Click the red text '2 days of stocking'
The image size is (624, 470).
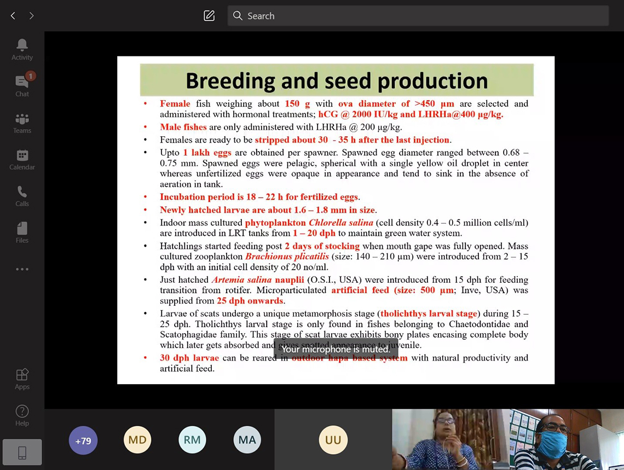[x=322, y=246]
